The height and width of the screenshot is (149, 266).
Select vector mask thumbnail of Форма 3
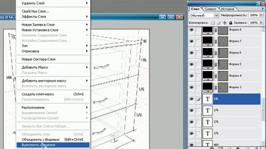pos(223,87)
